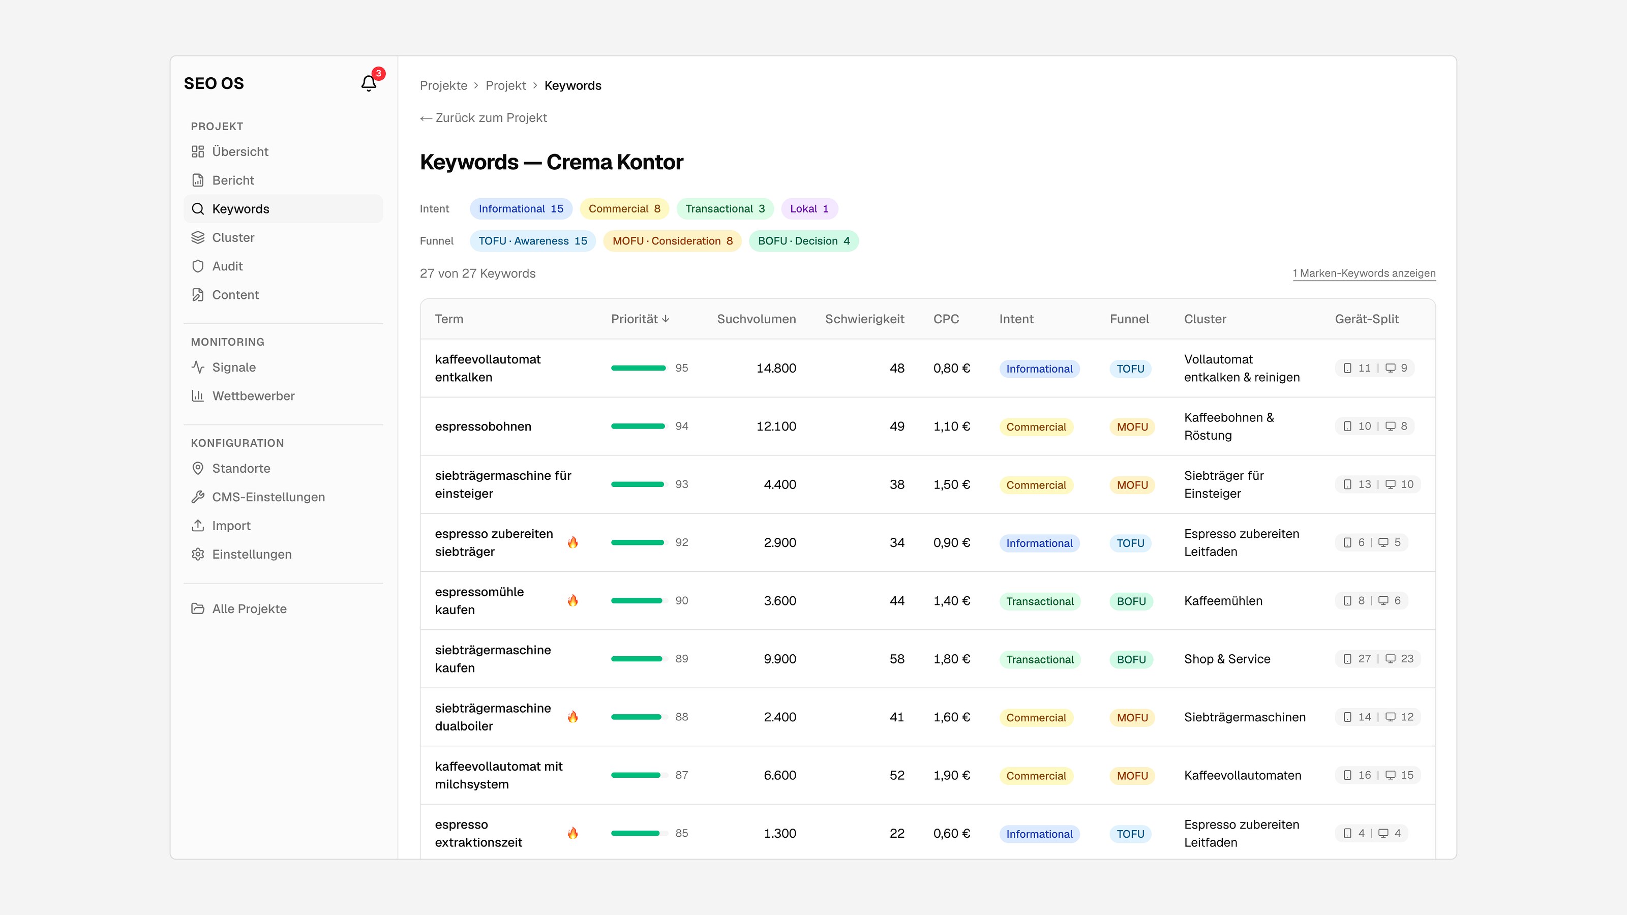
Task: Toggle the Lokal 1 intent filter
Action: [x=809, y=209]
